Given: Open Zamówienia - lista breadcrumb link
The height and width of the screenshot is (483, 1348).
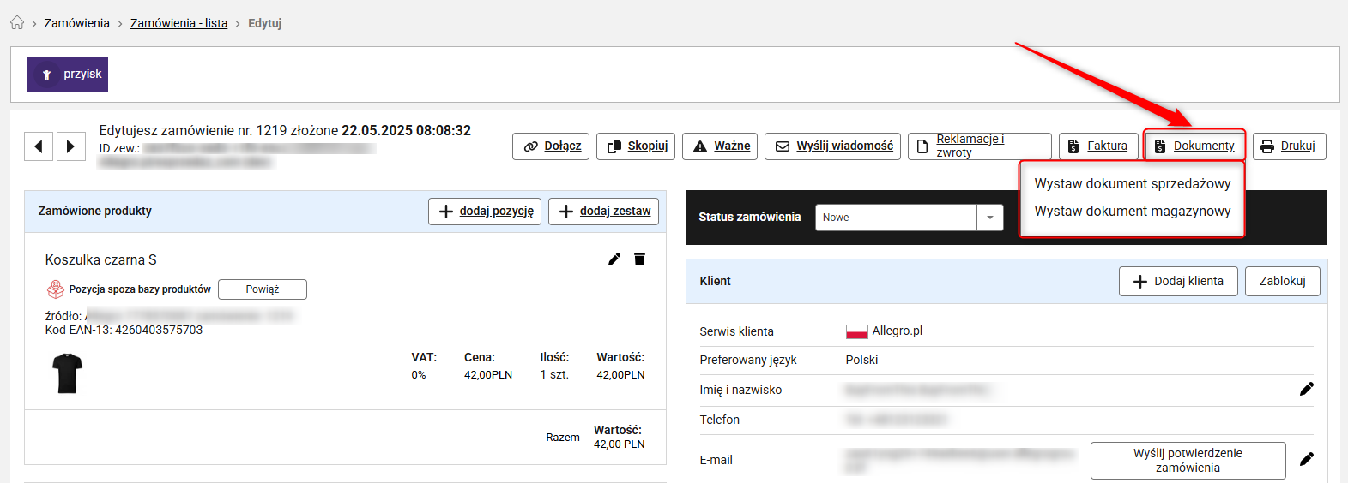Looking at the screenshot, I should 178,23.
